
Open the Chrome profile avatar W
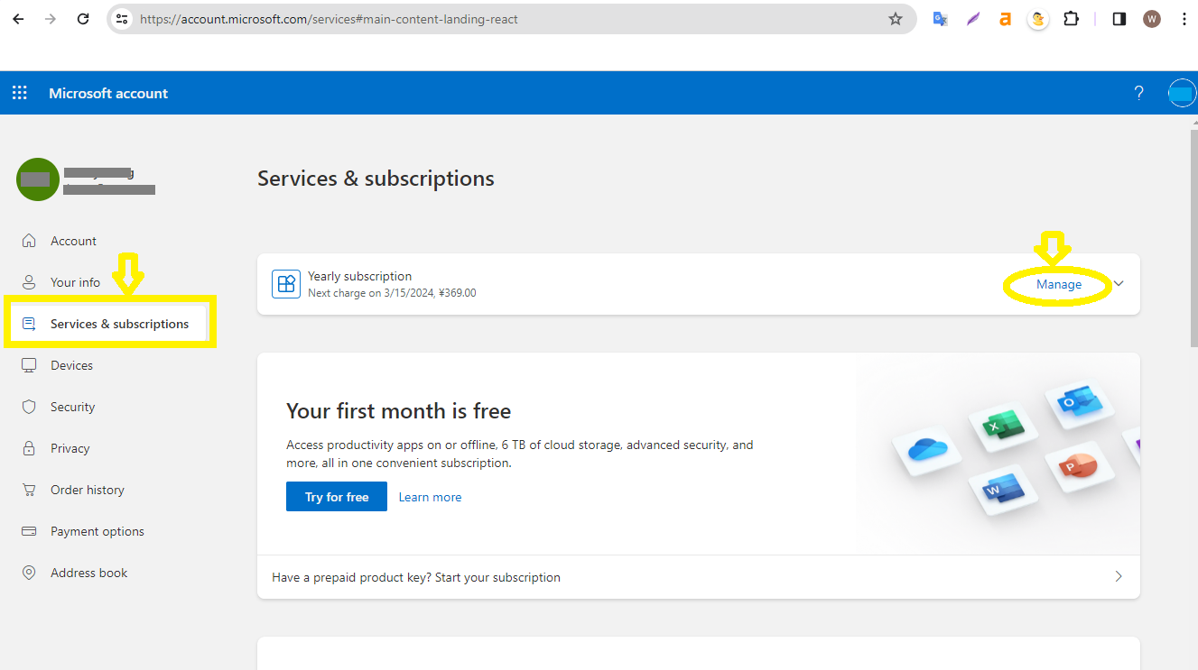pyautogui.click(x=1152, y=19)
